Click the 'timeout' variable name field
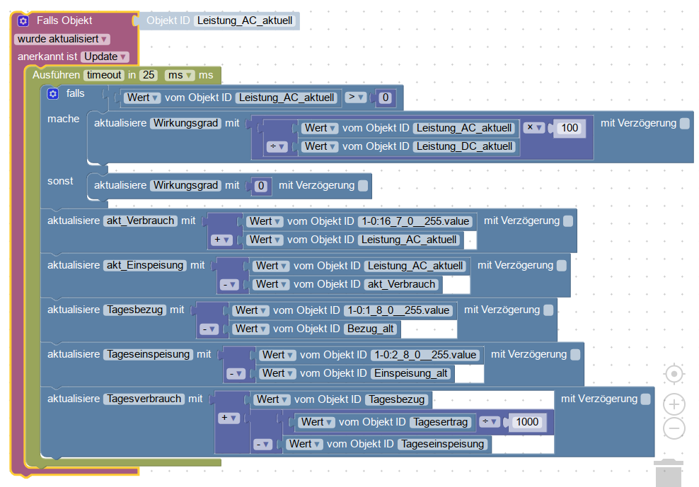Viewport: 699px width, 487px height. (x=104, y=75)
